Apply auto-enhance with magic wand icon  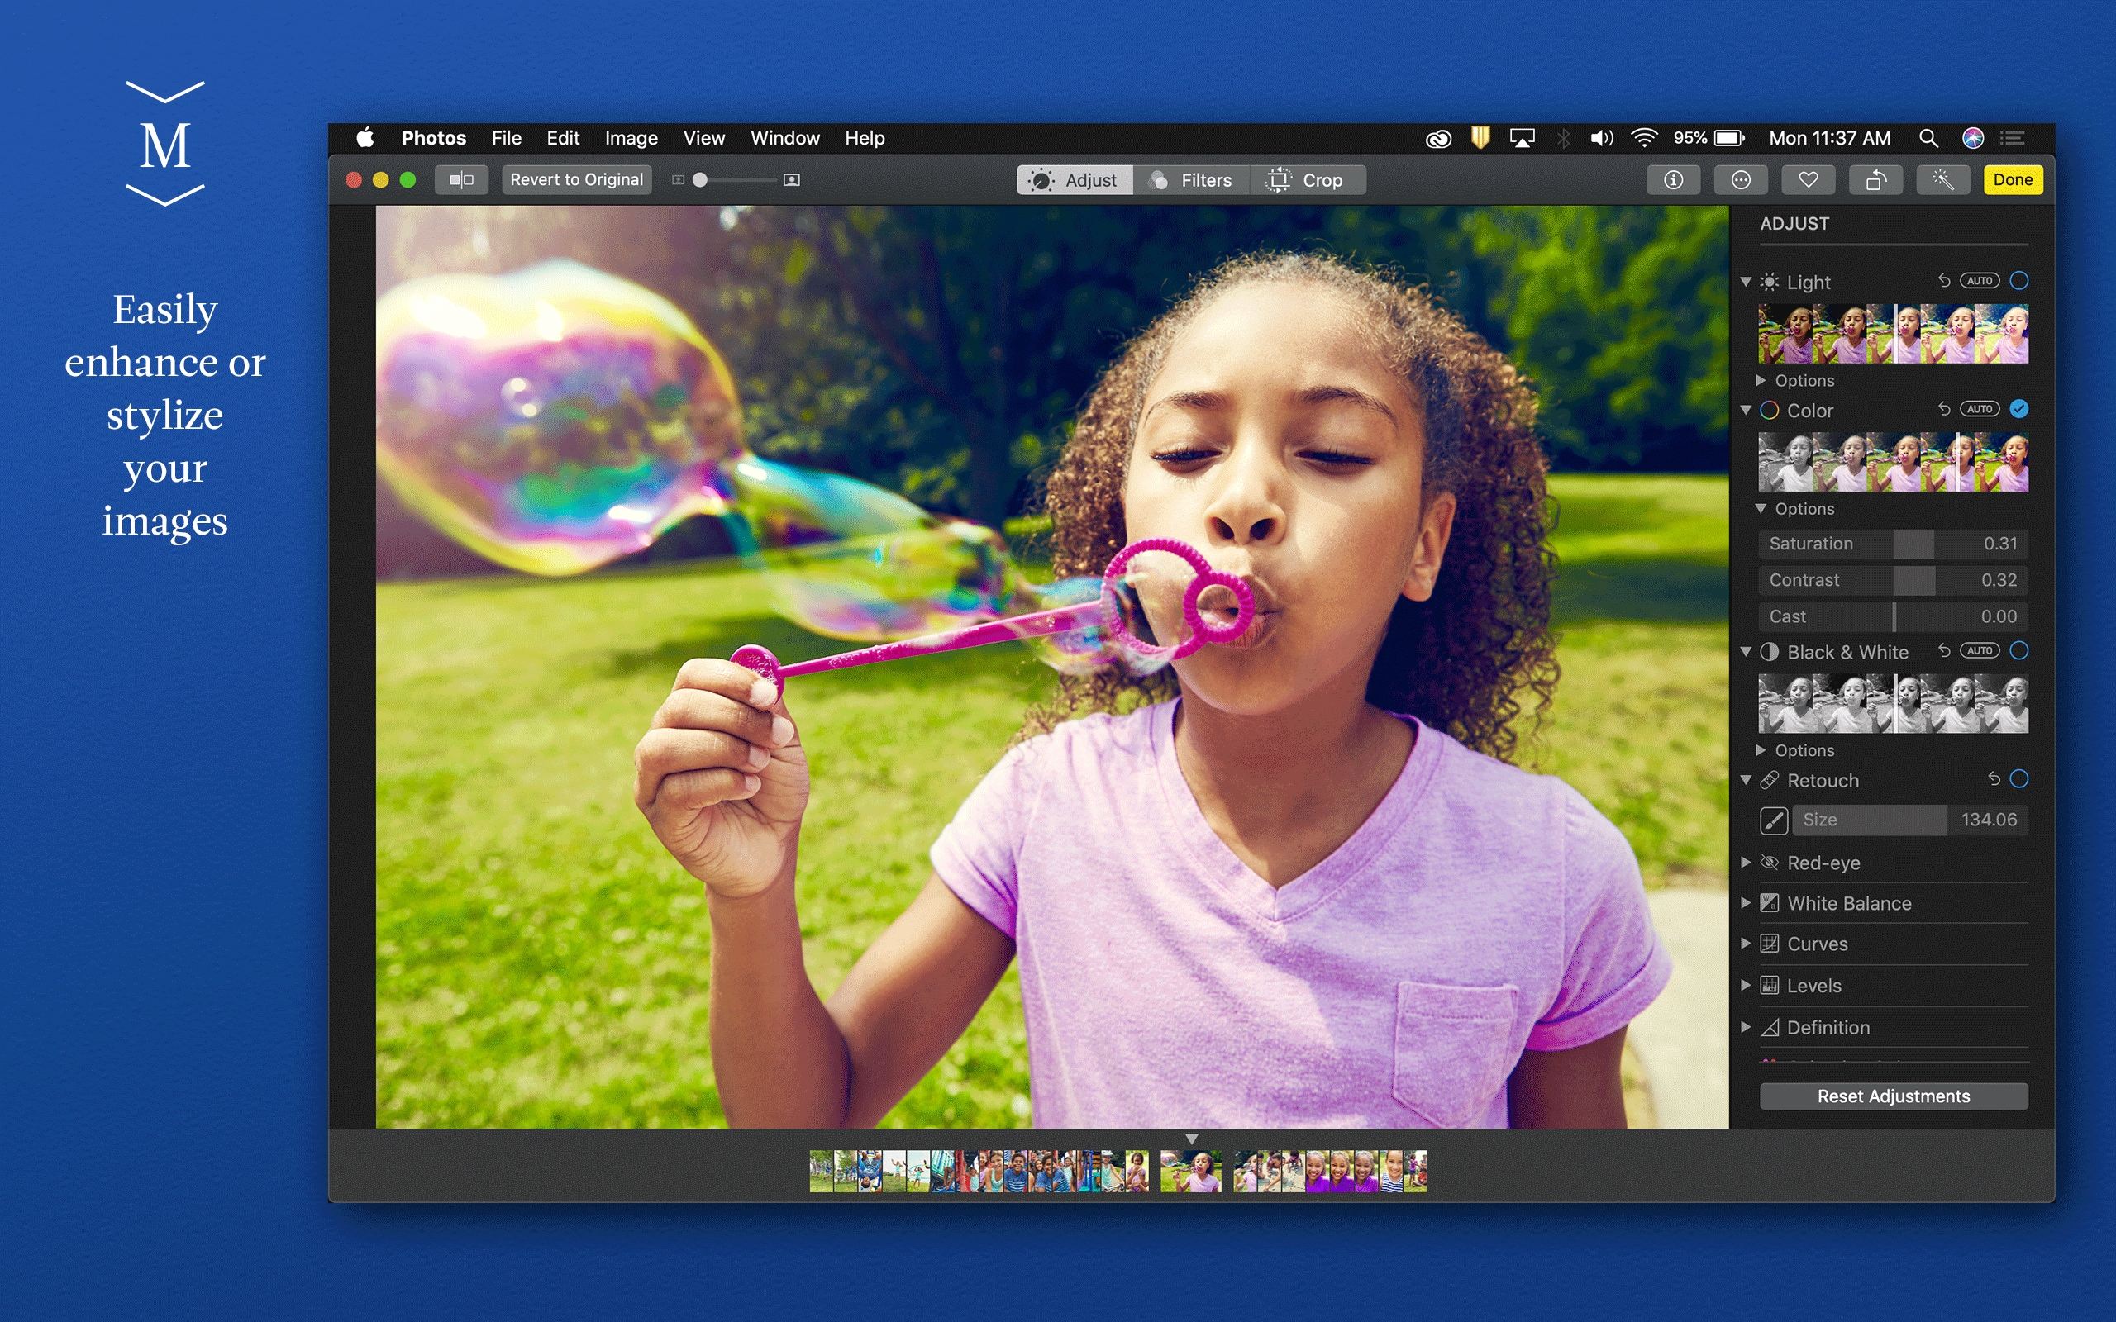pyautogui.click(x=1943, y=180)
